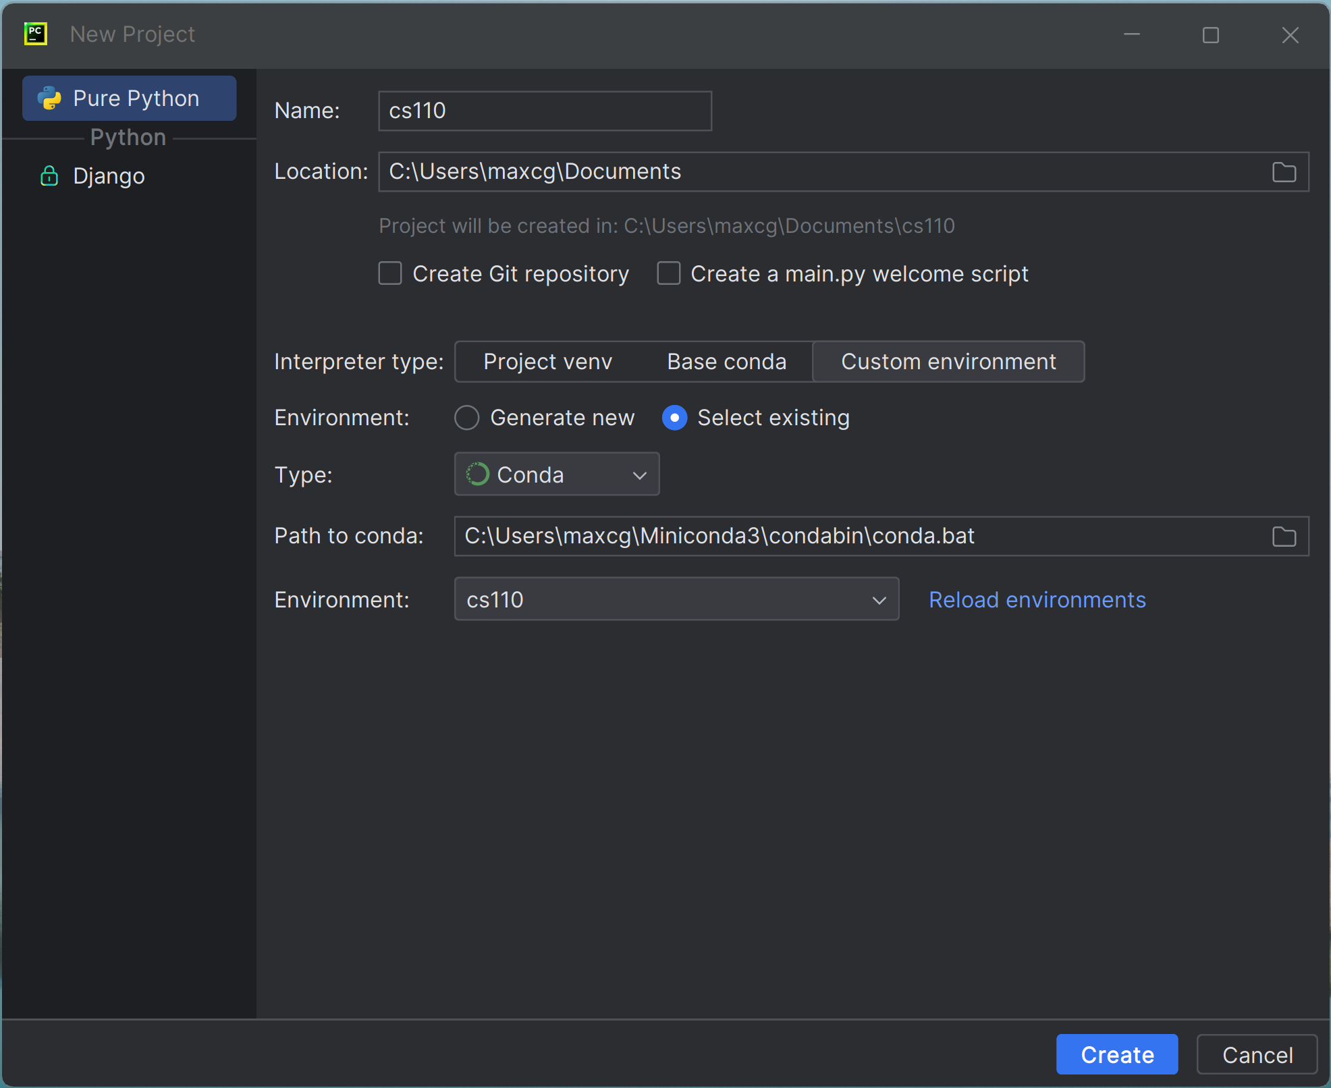Select Django from the project type sidebar
Screen dimensions: 1331x1088
tap(109, 175)
